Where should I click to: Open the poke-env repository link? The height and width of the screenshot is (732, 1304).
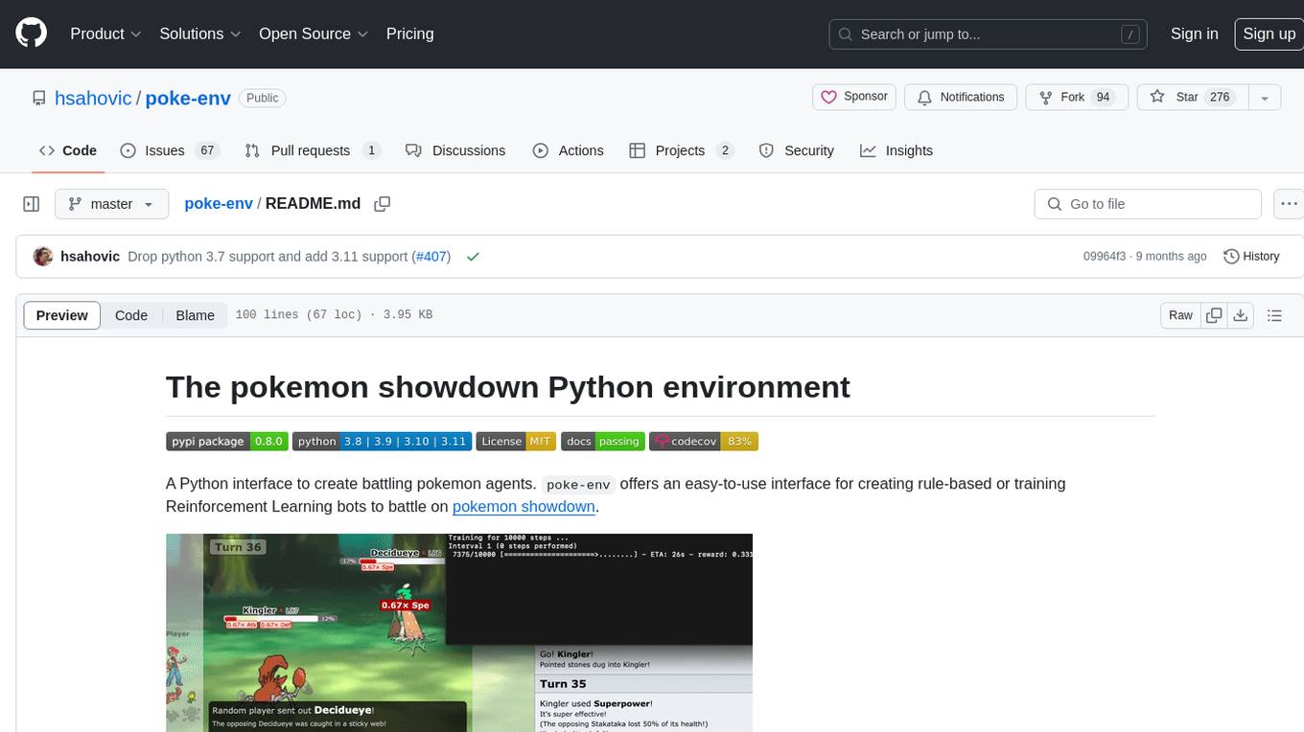(x=188, y=98)
